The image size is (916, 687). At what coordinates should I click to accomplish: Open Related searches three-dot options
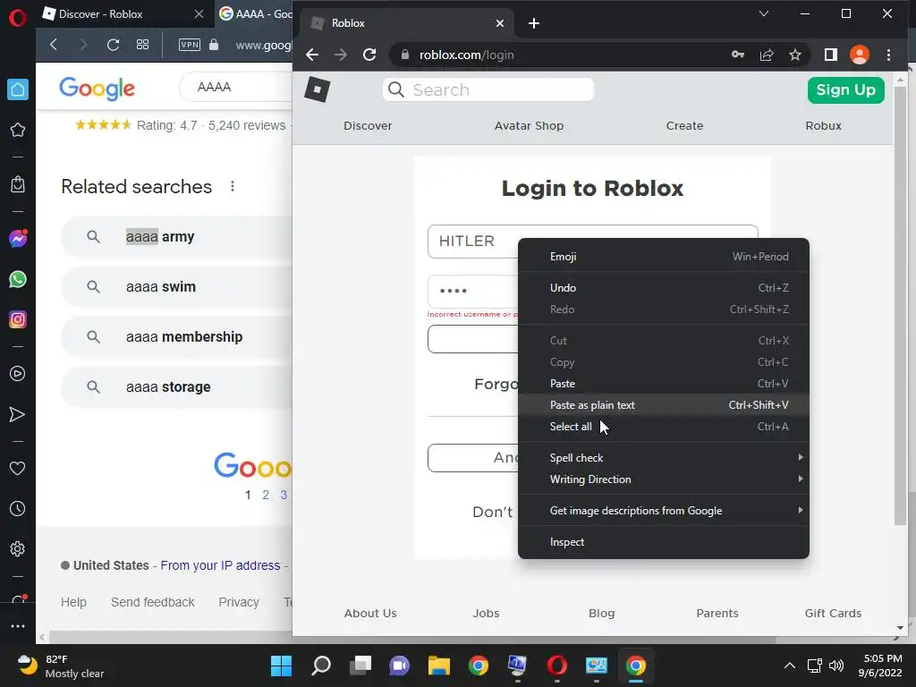point(233,186)
